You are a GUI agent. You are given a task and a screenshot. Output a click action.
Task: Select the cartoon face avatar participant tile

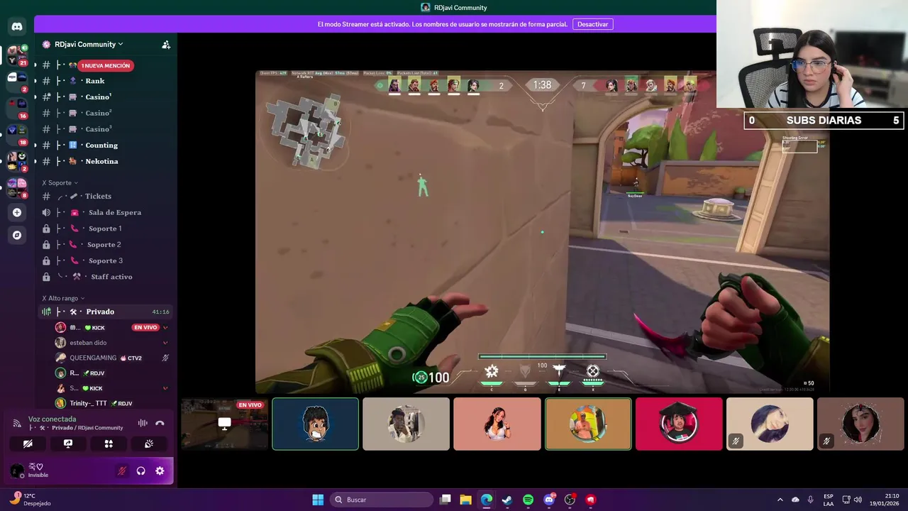(x=315, y=424)
